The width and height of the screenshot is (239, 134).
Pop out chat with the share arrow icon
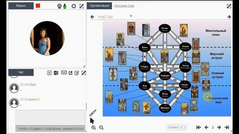click(71, 73)
